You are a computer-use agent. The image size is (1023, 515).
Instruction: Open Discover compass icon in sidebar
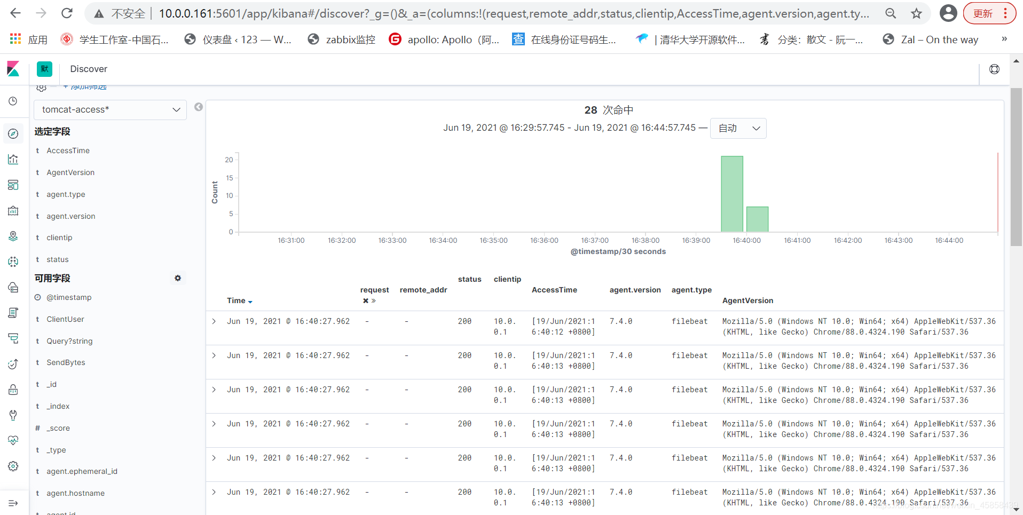[13, 133]
